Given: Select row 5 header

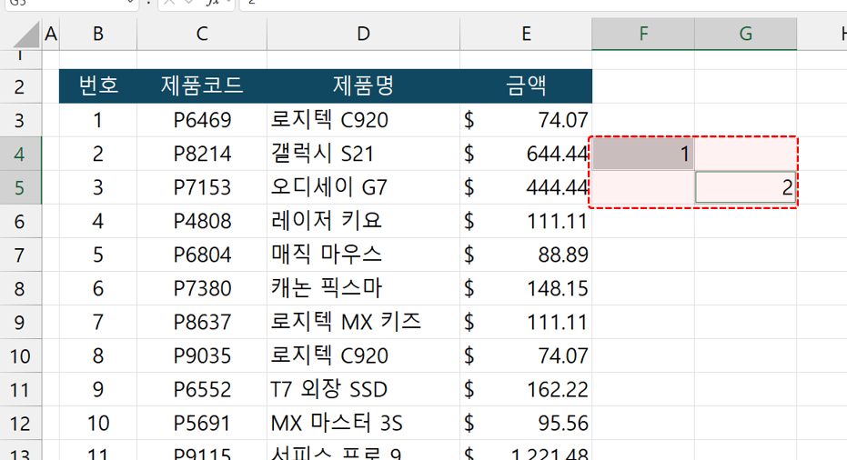Looking at the screenshot, I should (x=21, y=187).
